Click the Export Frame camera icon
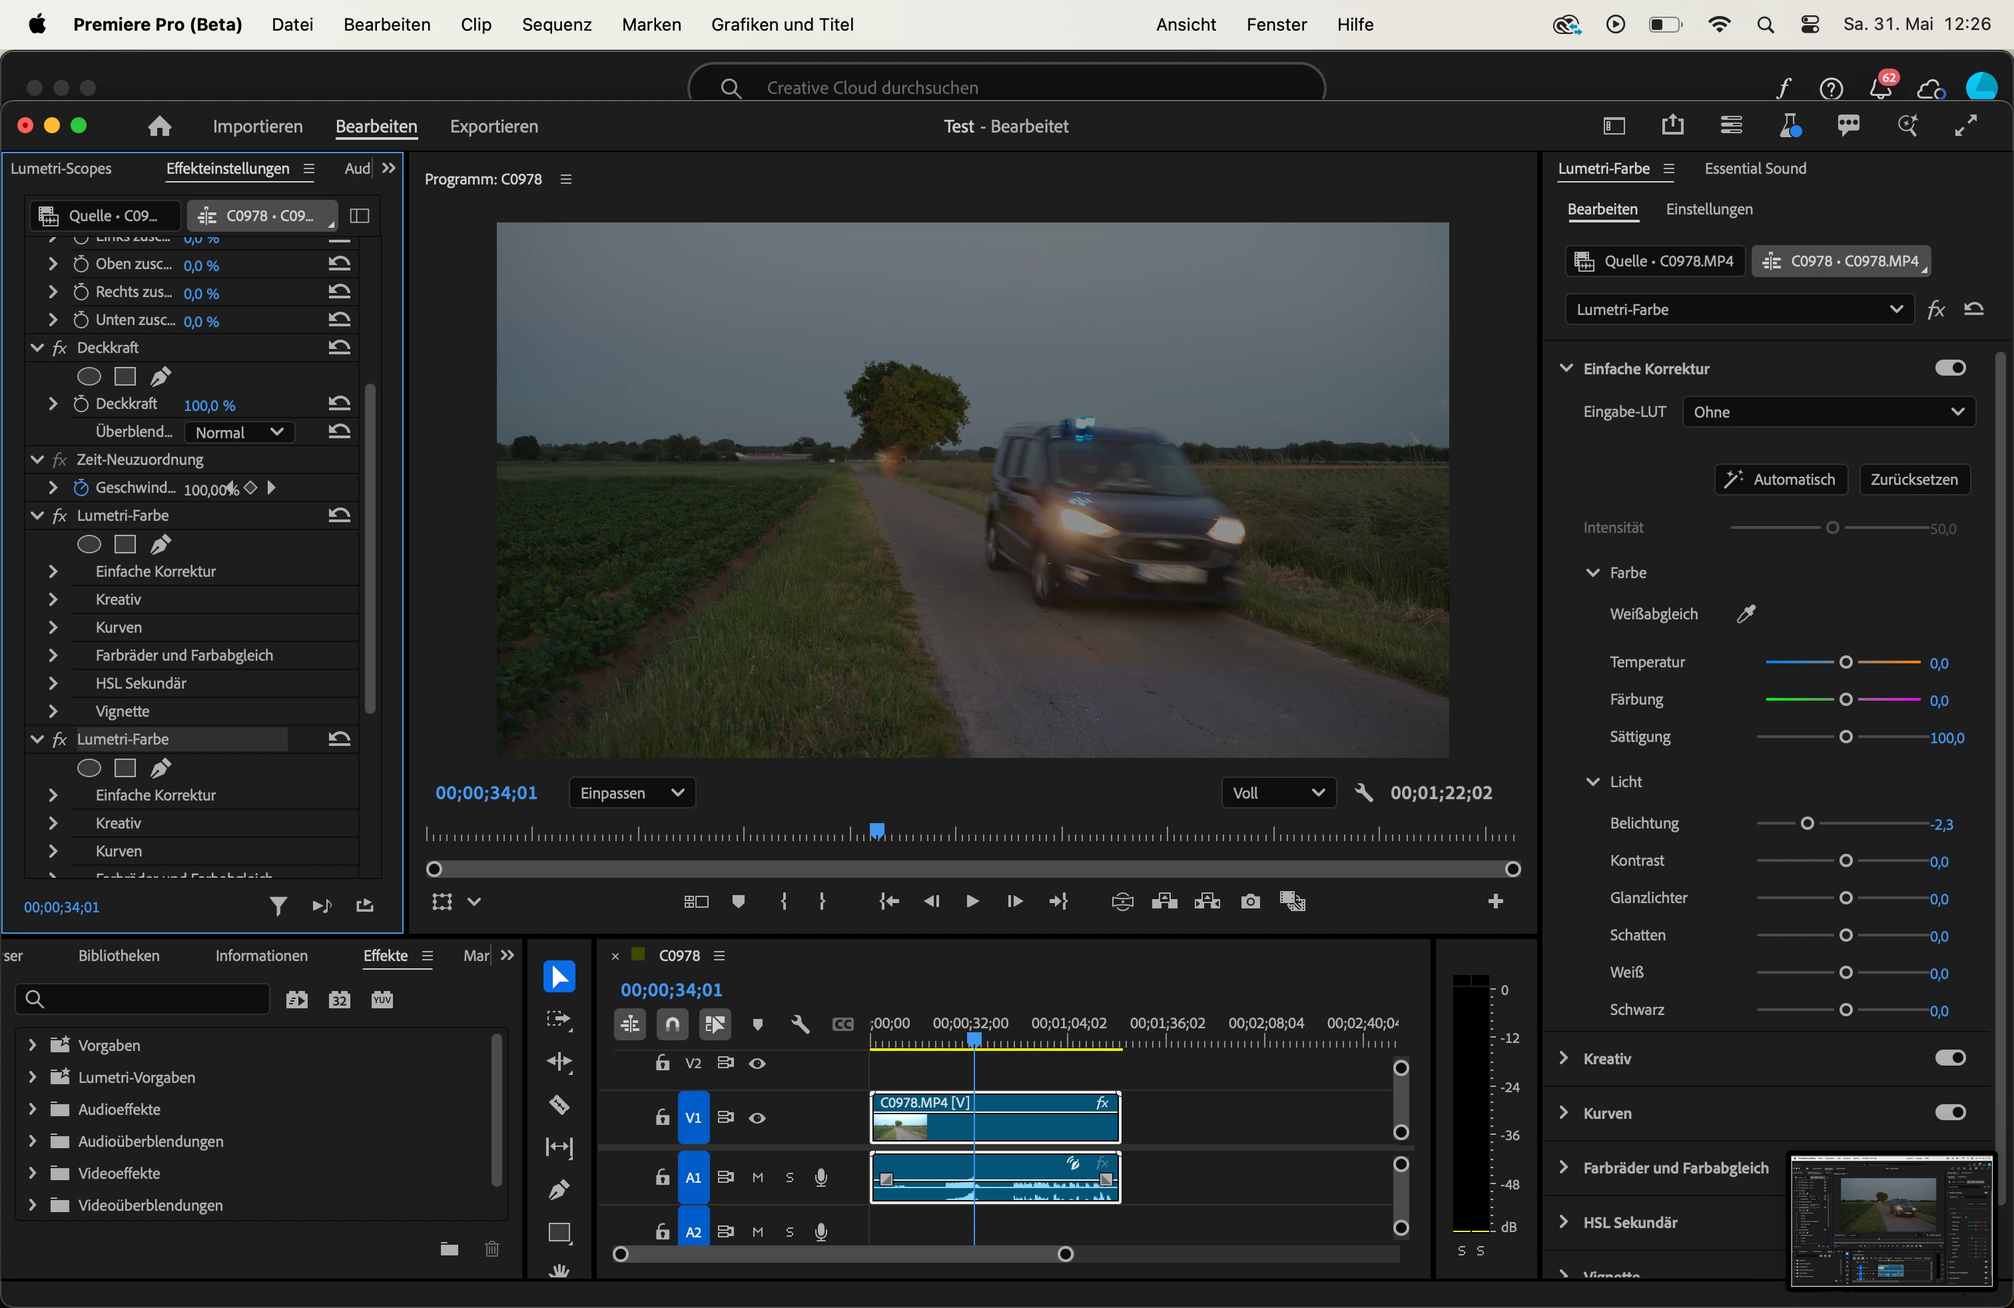The width and height of the screenshot is (2014, 1308). tap(1250, 902)
